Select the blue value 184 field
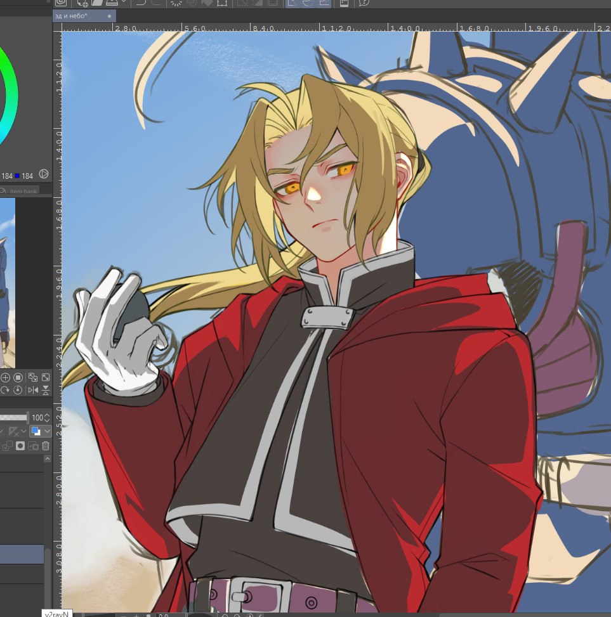 pos(27,176)
